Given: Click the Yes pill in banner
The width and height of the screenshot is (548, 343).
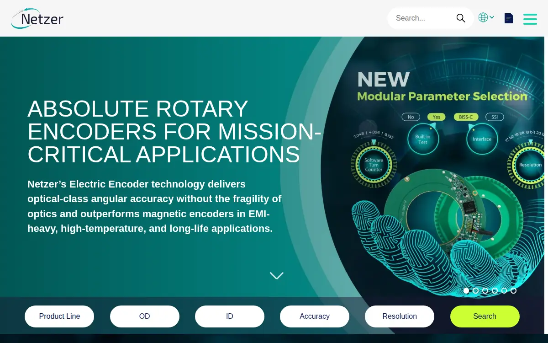Looking at the screenshot, I should point(437,117).
